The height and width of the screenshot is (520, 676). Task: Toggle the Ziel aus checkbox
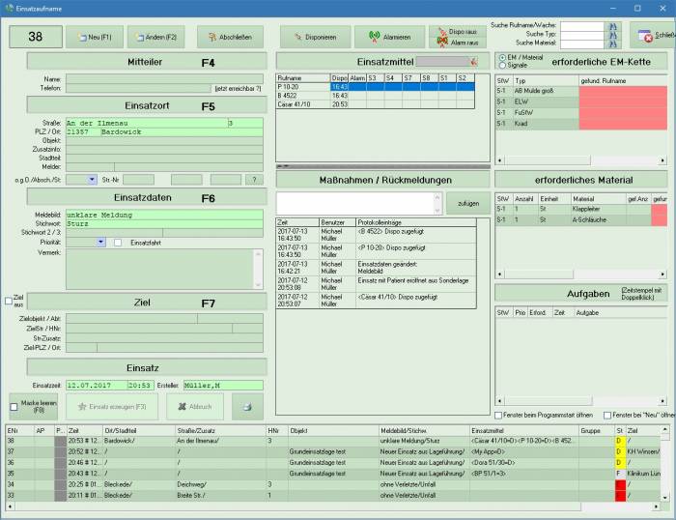10,302
